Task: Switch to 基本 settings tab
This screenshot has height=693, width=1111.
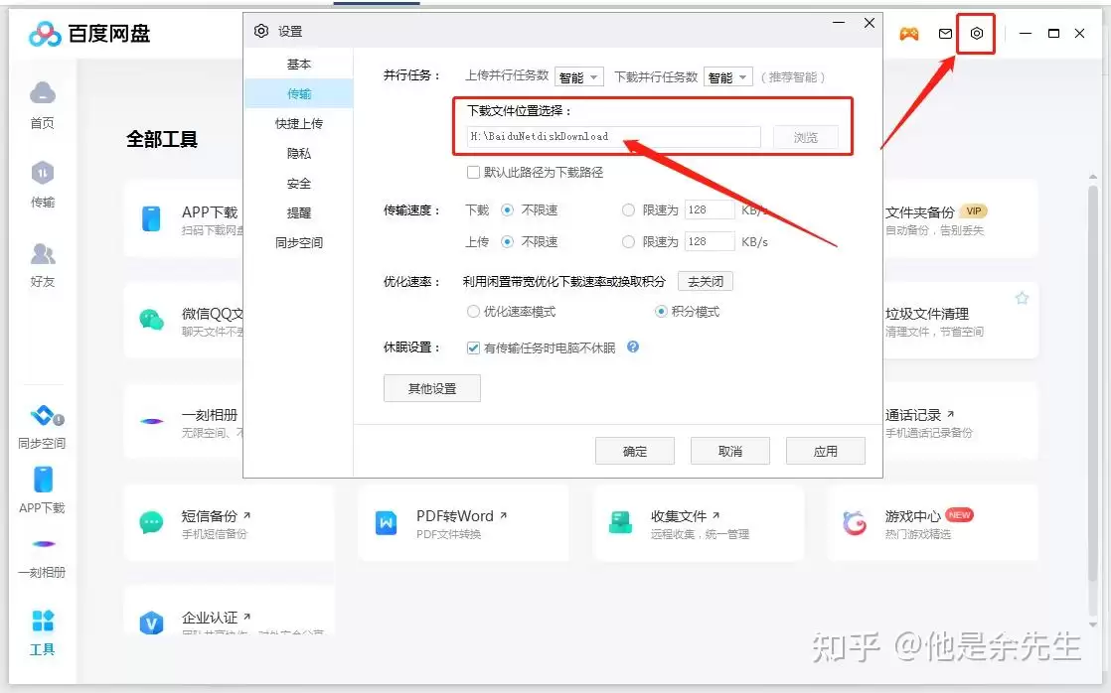Action: click(299, 64)
